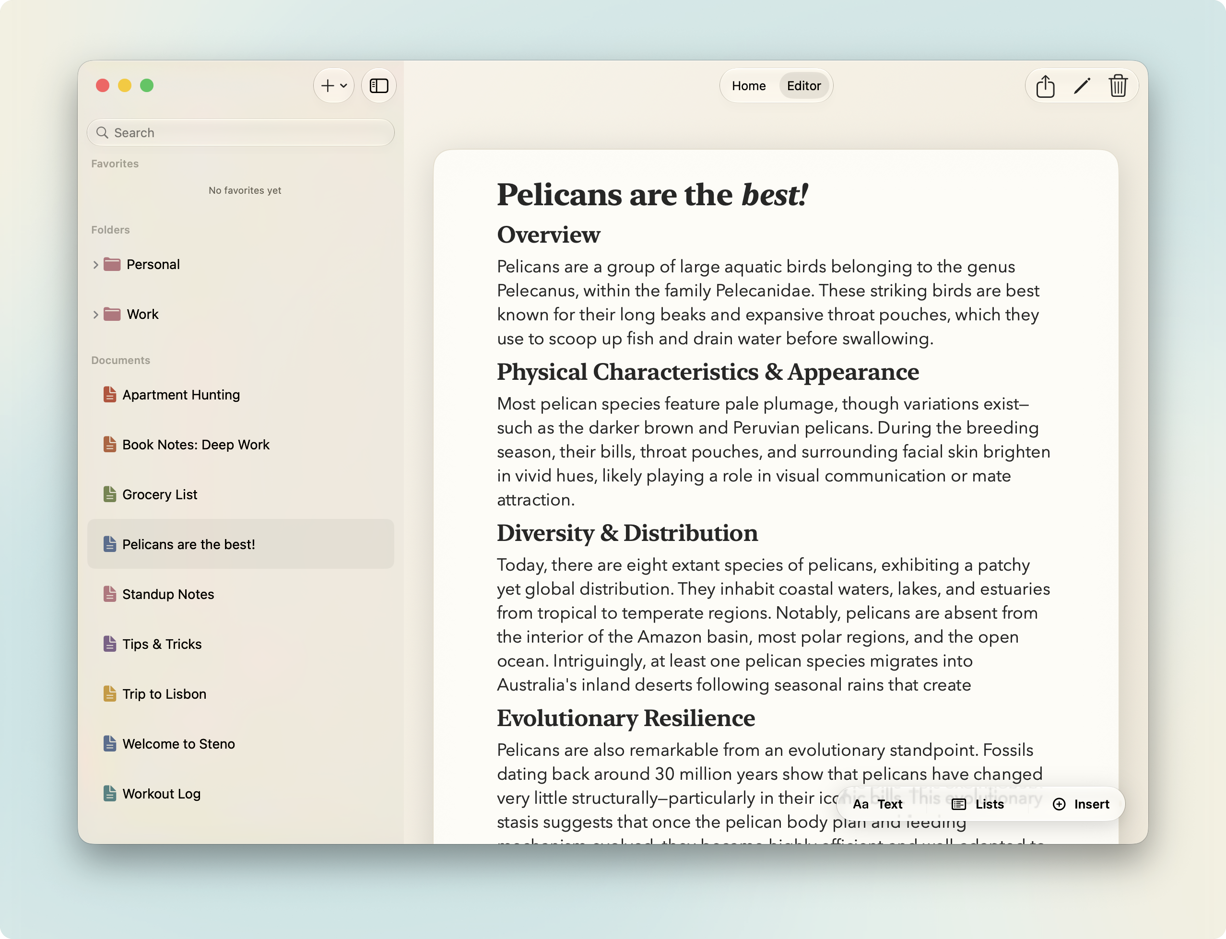Click the document title heading in editor
The width and height of the screenshot is (1226, 939).
[652, 195]
